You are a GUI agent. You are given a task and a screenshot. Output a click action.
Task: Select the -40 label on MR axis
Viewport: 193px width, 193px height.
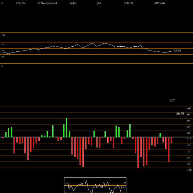coord(188,152)
